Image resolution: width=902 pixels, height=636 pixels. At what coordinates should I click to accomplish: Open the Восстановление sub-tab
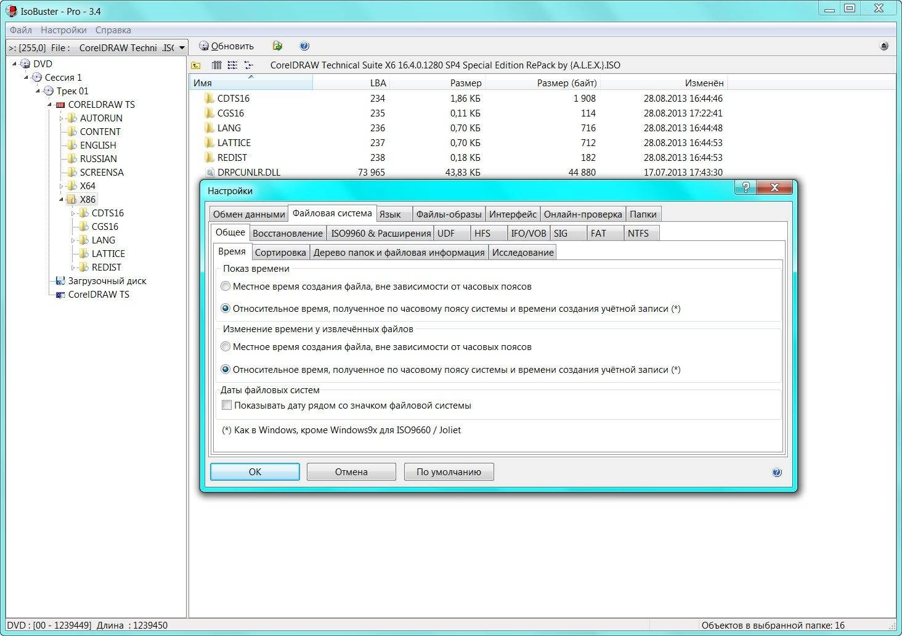(288, 234)
